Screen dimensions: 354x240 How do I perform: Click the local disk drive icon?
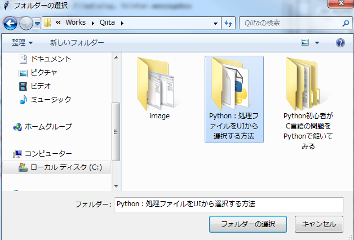(23, 167)
